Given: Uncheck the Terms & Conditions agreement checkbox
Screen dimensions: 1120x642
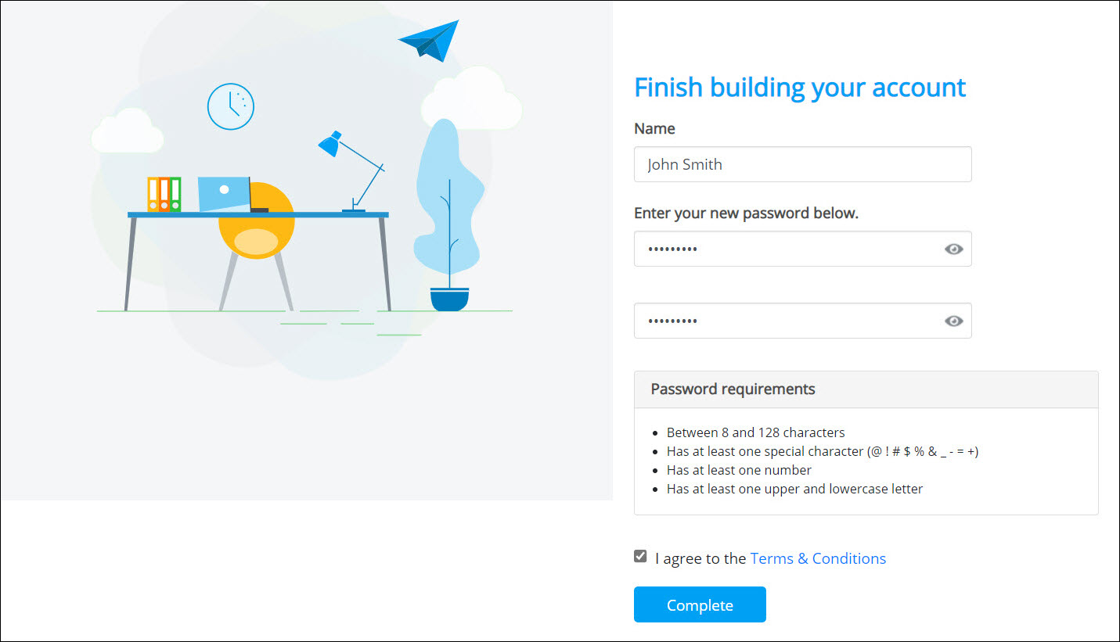Looking at the screenshot, I should 640,557.
